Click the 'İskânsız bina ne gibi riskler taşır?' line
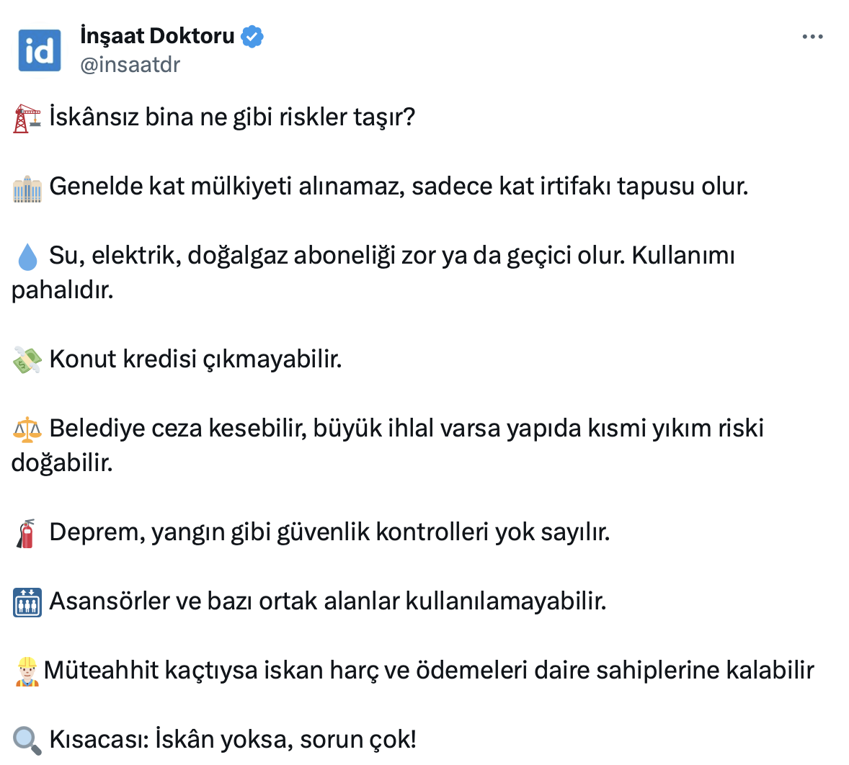 point(232,117)
